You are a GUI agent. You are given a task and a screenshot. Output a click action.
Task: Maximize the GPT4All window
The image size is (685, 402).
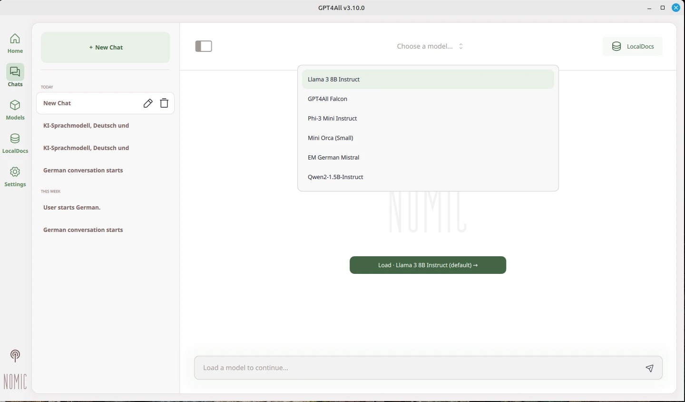(x=663, y=8)
